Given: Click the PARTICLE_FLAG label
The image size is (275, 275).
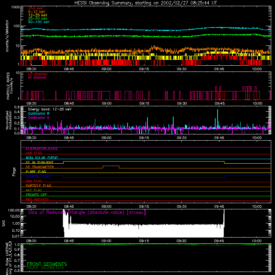Looking at the screenshot, I should pyautogui.click(x=38, y=186).
